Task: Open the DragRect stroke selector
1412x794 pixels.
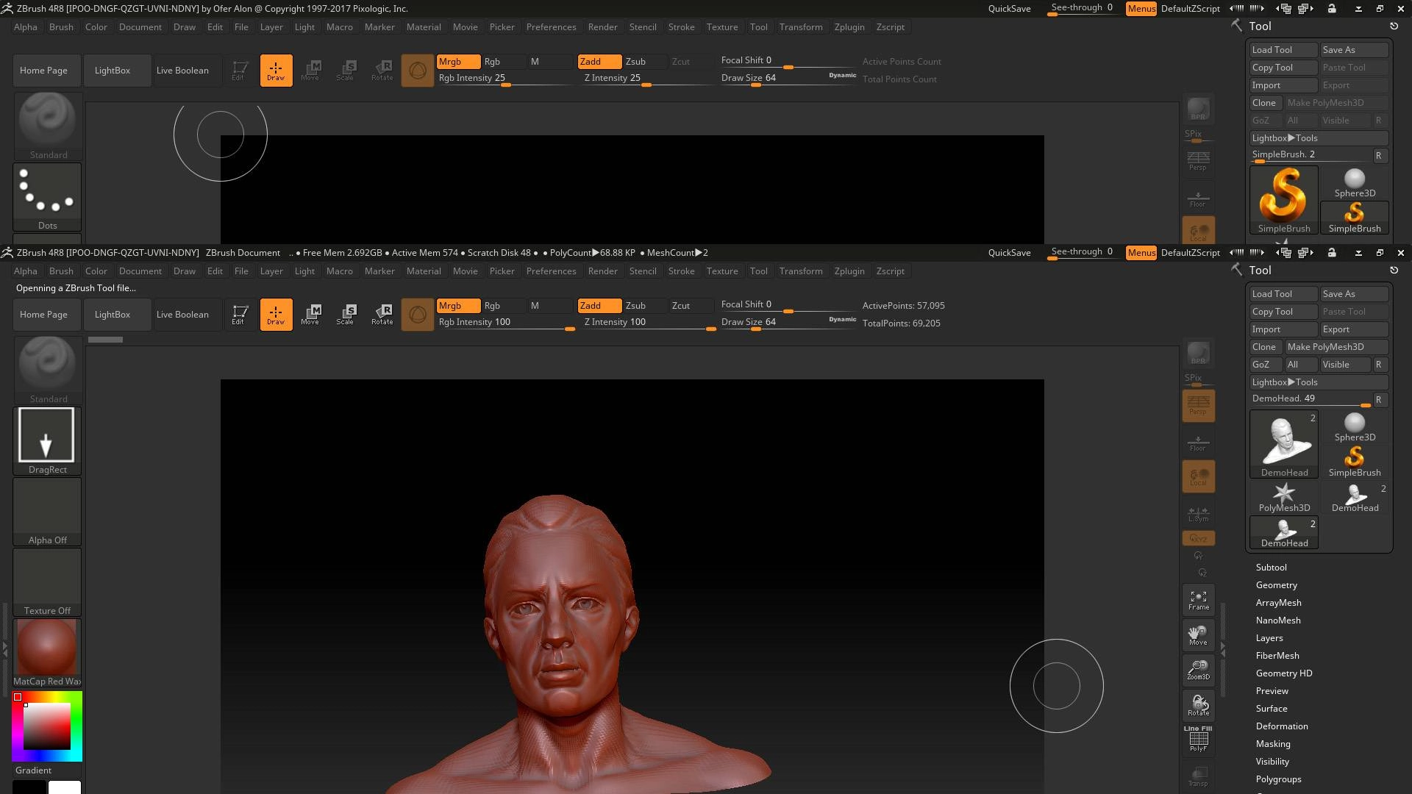Action: coord(47,441)
